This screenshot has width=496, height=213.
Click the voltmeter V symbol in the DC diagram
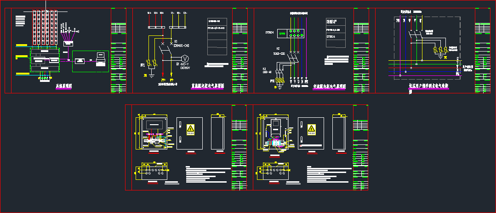186,58
